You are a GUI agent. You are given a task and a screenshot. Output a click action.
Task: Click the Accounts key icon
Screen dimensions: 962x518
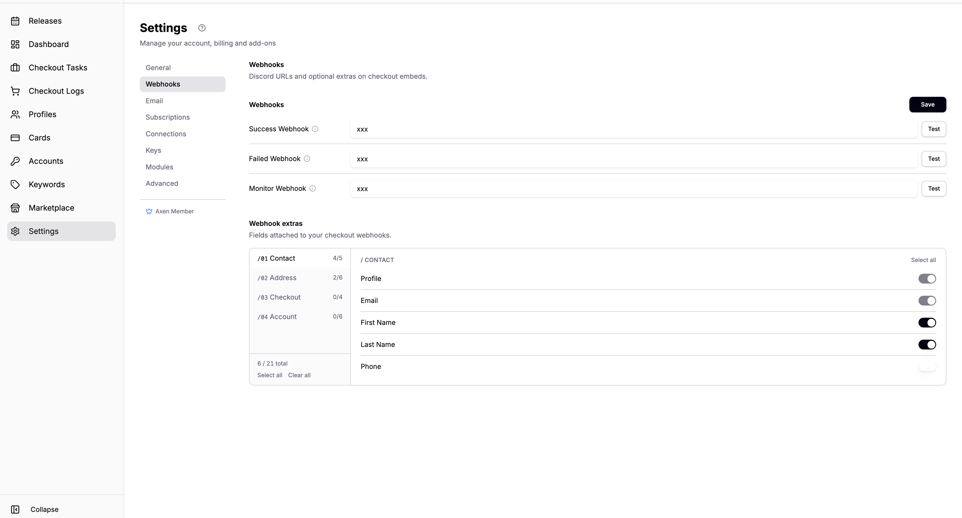[15, 161]
